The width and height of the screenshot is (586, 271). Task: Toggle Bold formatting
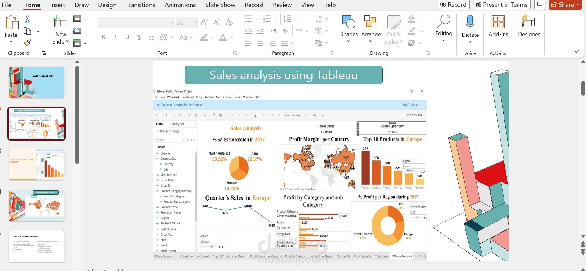103,37
